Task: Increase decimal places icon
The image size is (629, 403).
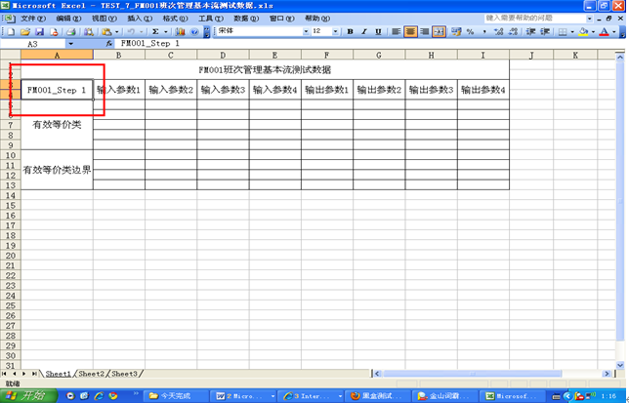Action: pos(498,31)
